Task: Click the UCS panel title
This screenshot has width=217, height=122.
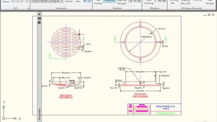Action: (x=15, y=8)
